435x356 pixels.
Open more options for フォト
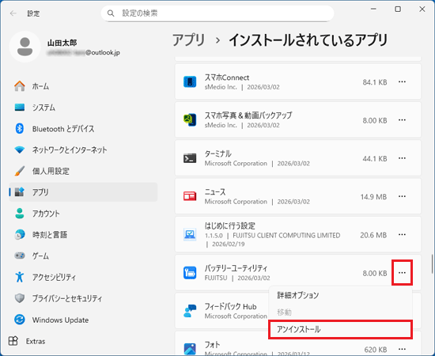(402, 349)
